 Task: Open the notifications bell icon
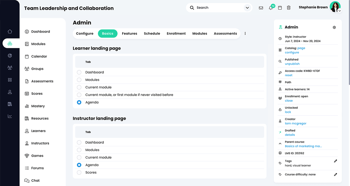coord(270,8)
